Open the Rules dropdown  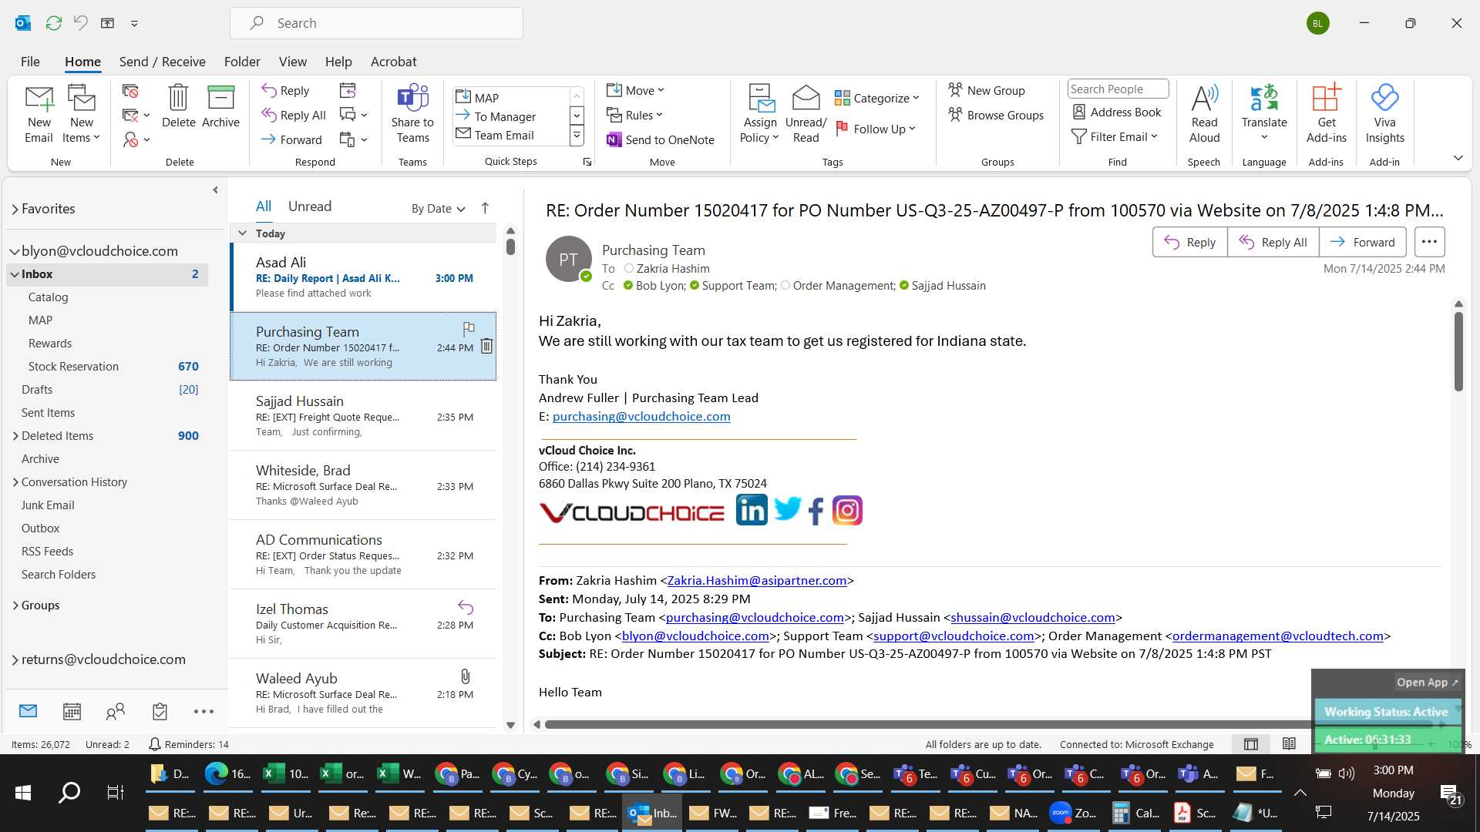(634, 115)
